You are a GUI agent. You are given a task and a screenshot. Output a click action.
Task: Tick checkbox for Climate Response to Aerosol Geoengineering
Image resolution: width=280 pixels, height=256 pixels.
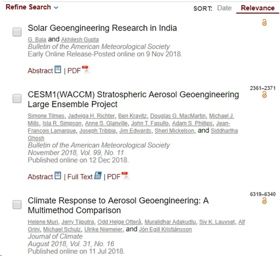click(17, 204)
